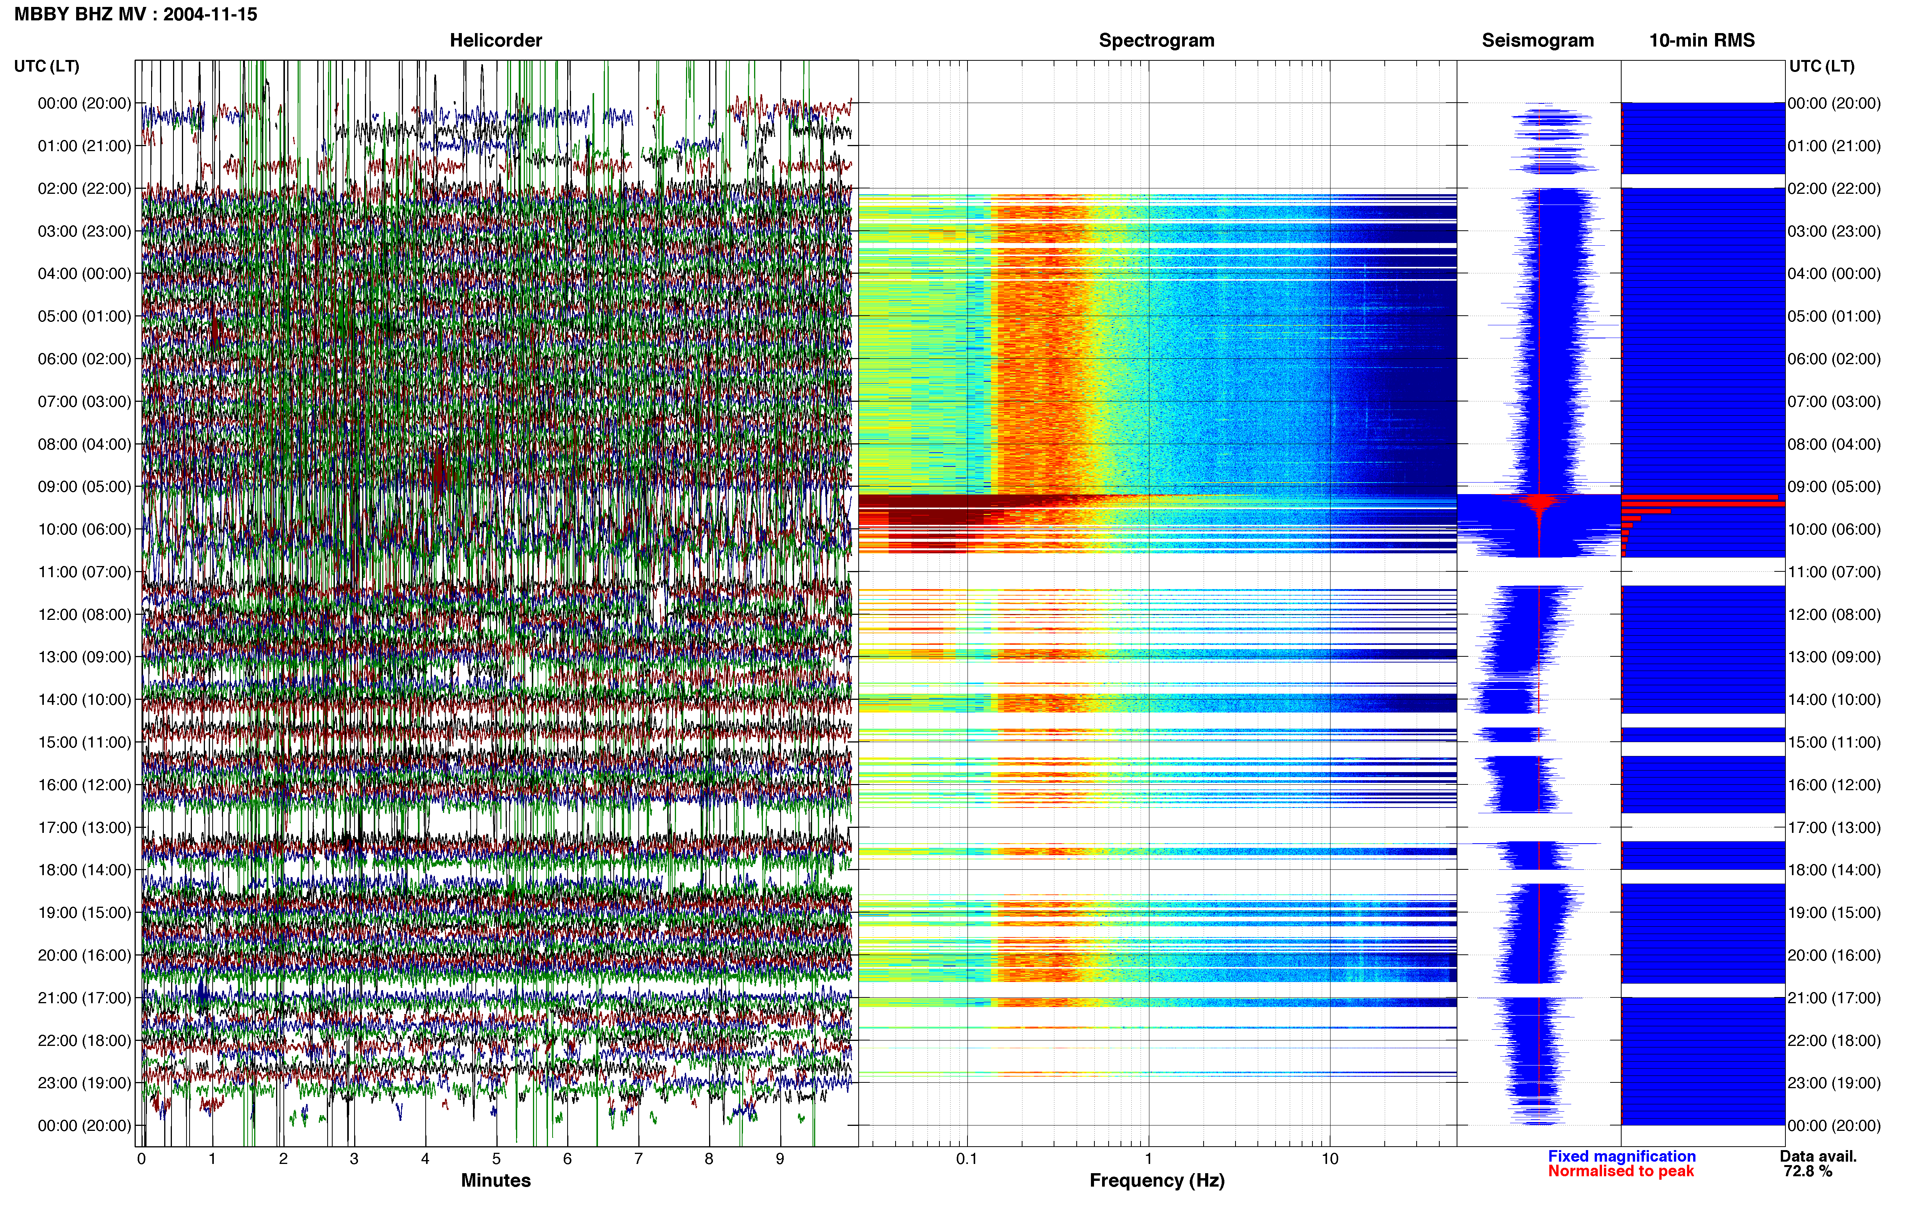Click '03:00 (23:00)' on the left time axis
Image resolution: width=1930 pixels, height=1207 pixels.
[85, 231]
